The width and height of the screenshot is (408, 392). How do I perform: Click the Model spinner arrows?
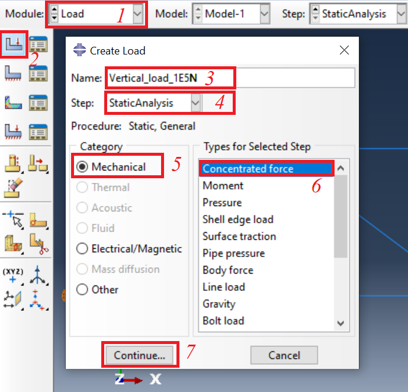point(198,14)
